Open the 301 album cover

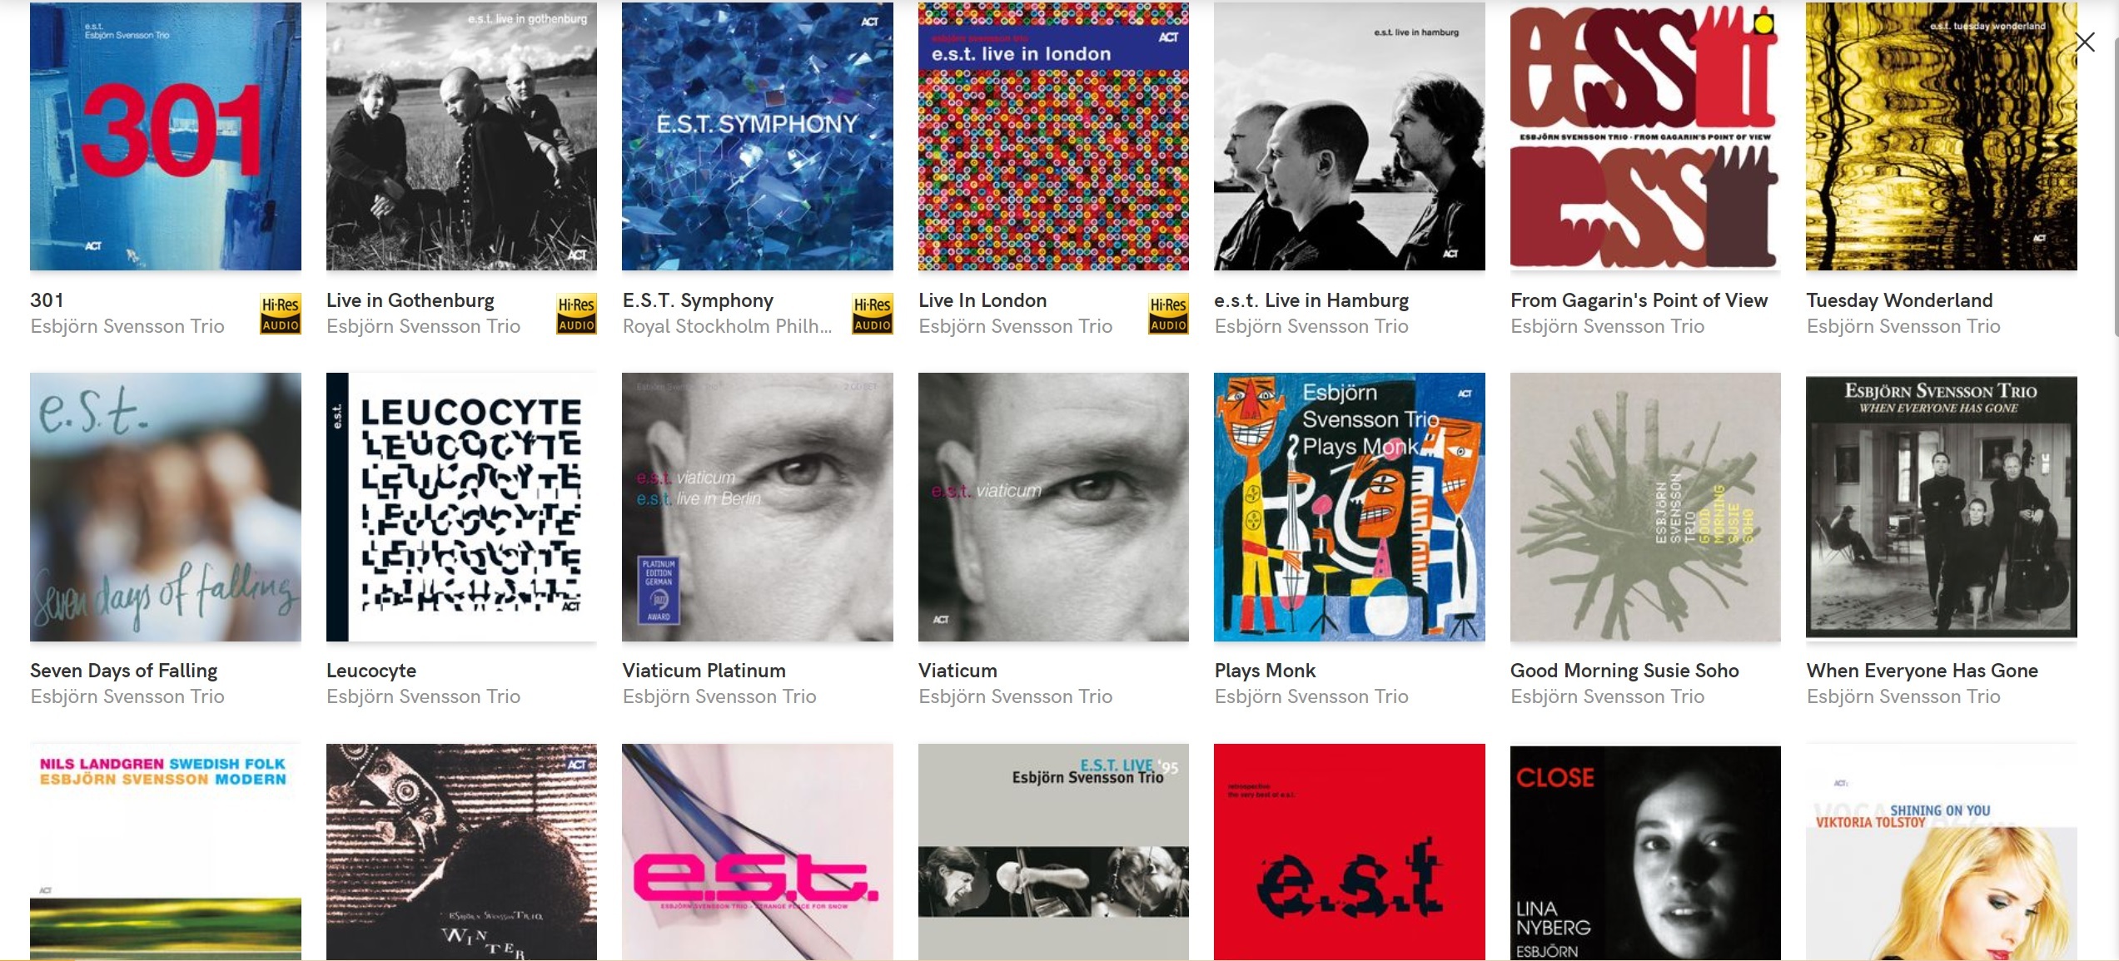(166, 136)
